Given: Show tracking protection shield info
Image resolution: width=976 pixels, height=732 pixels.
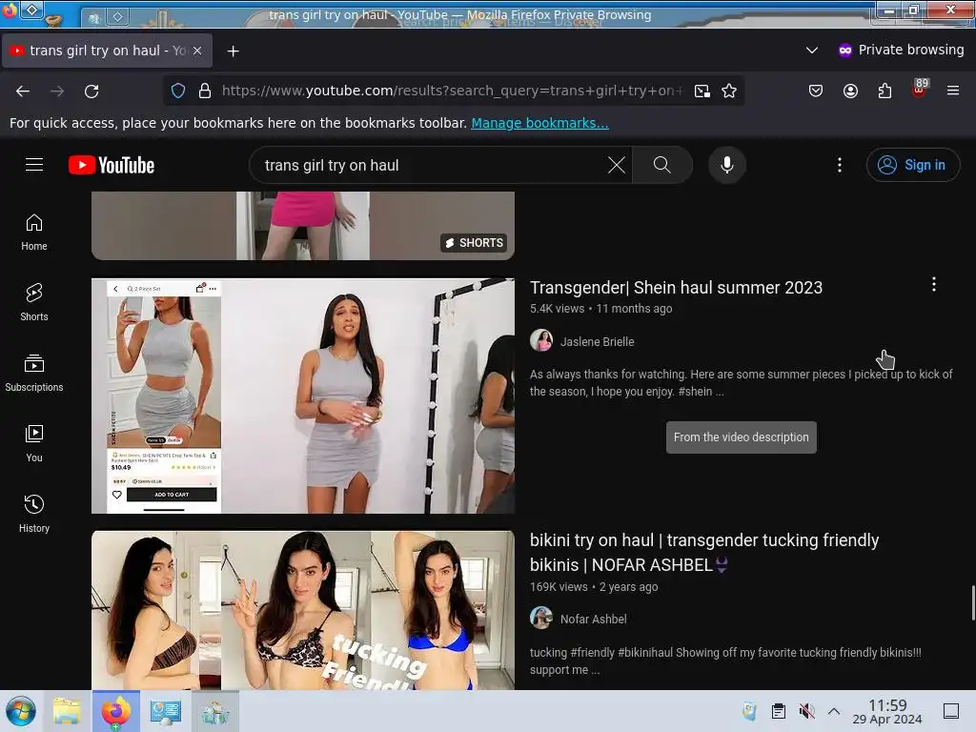Looking at the screenshot, I should coord(178,91).
